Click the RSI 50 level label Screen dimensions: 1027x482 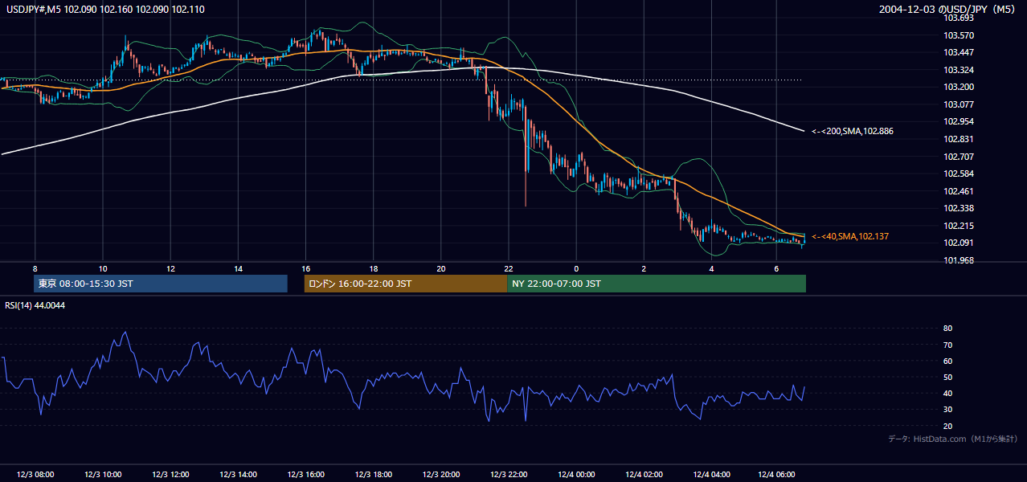pos(947,377)
